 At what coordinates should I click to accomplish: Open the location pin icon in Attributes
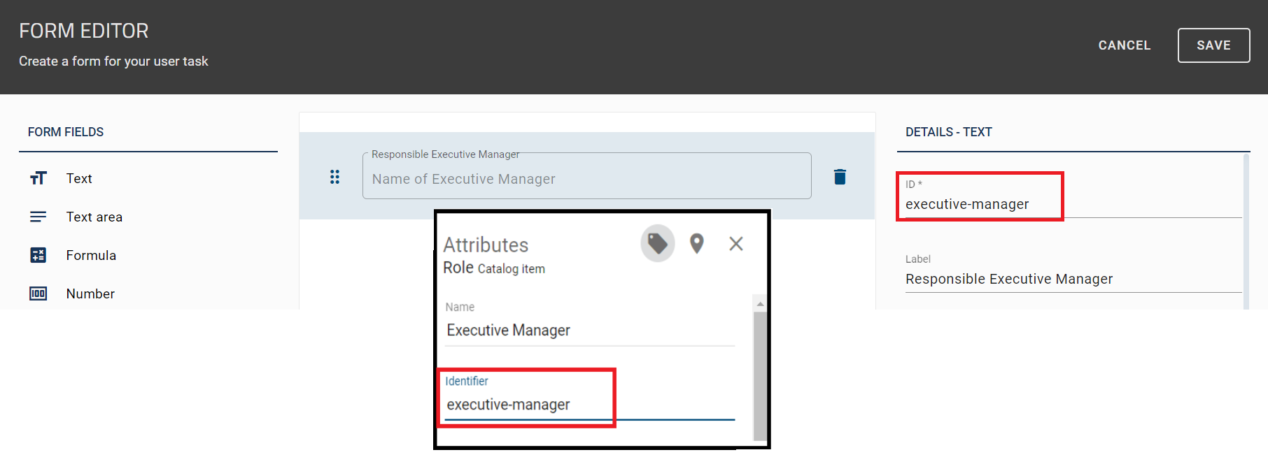(696, 243)
